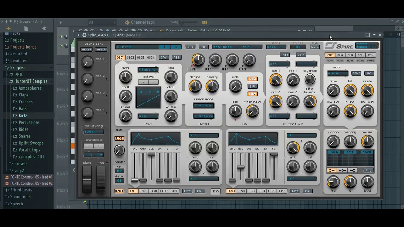The height and width of the screenshot is (227, 404).
Task: Click the glide knob
Action: click(x=119, y=150)
